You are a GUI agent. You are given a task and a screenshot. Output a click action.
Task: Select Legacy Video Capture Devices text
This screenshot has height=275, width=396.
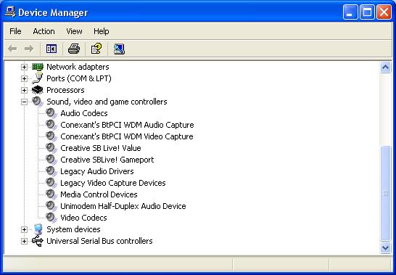[113, 183]
